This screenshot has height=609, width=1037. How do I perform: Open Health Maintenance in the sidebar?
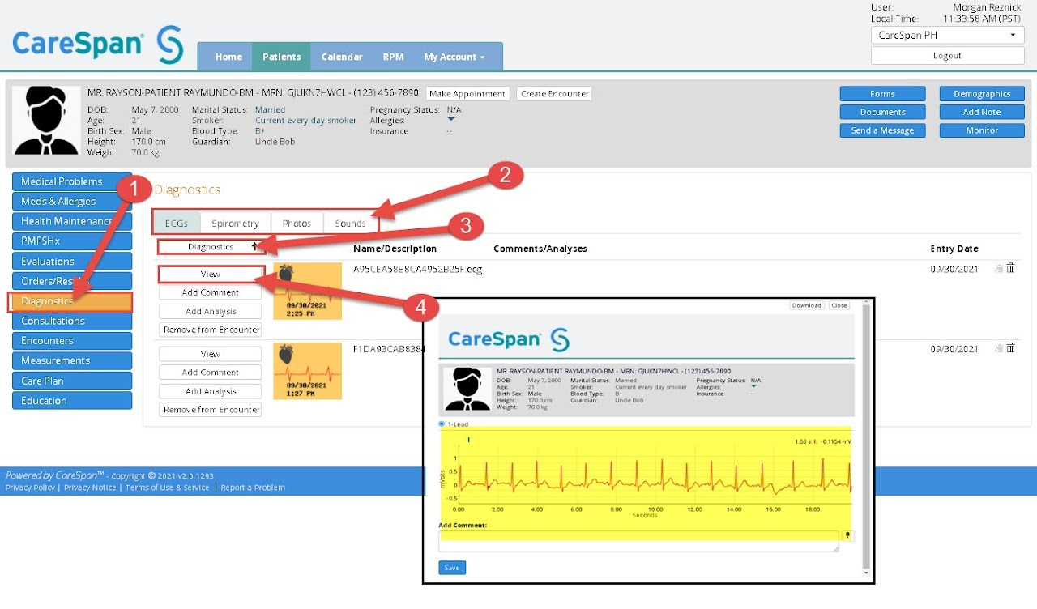pyautogui.click(x=71, y=221)
